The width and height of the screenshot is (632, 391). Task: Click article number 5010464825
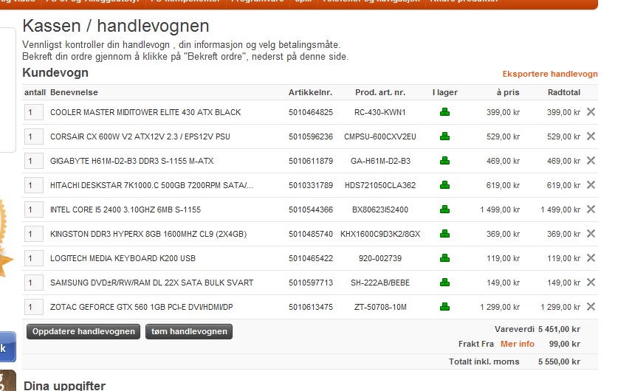(311, 112)
